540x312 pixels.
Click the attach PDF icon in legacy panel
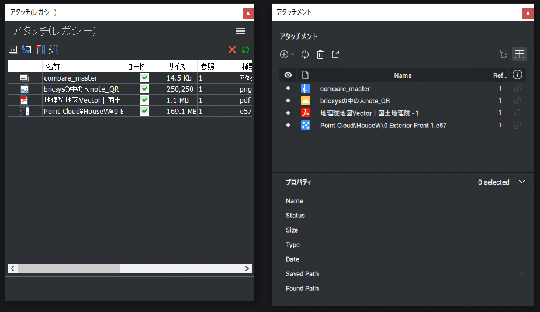pyautogui.click(x=40, y=50)
